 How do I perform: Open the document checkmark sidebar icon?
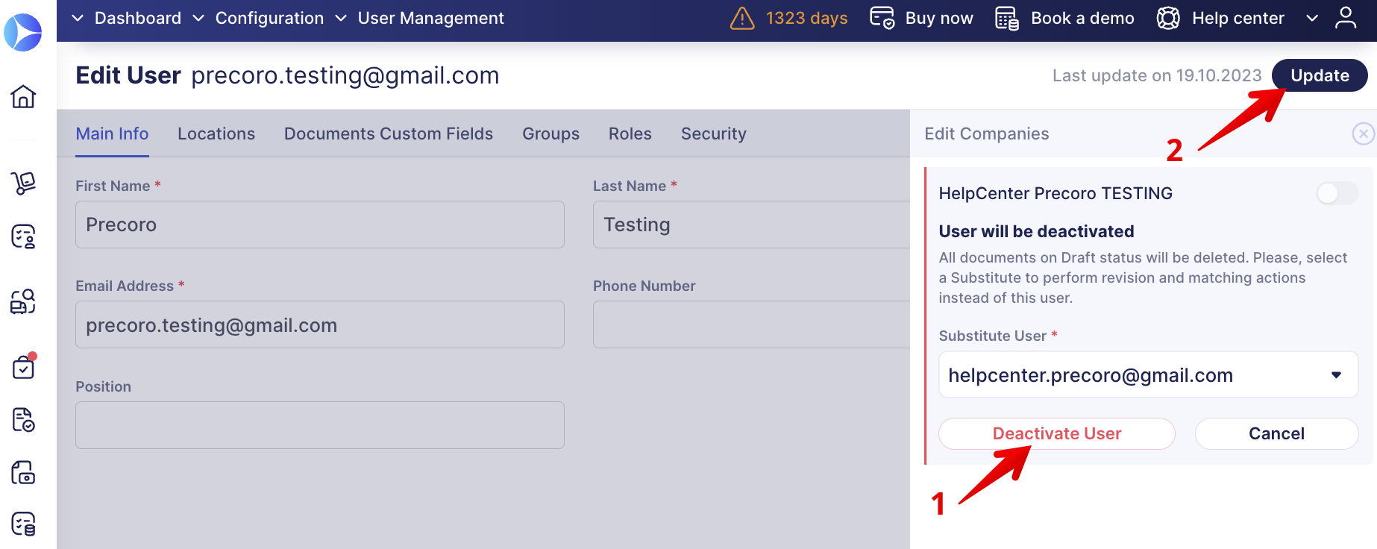click(x=23, y=420)
